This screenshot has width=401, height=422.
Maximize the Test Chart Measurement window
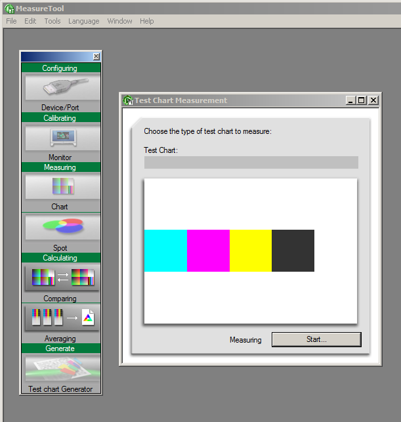coord(361,100)
